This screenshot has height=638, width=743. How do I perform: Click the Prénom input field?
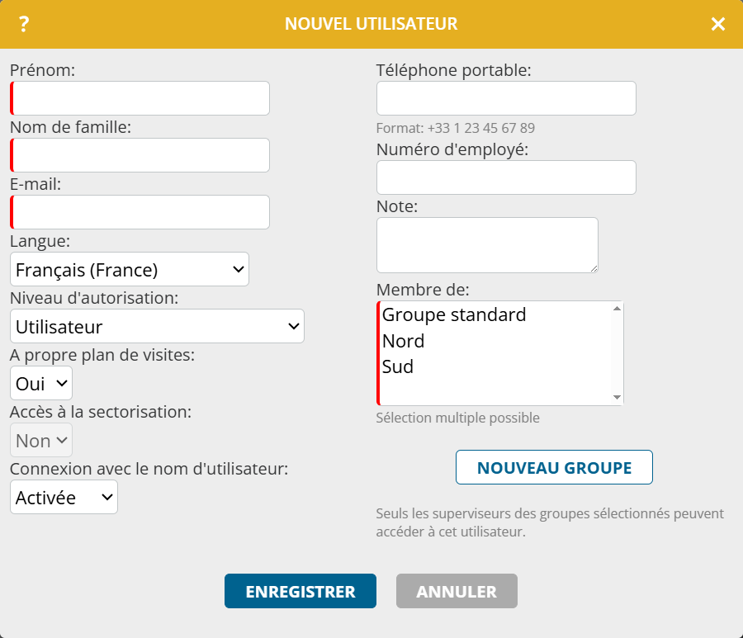[140, 98]
